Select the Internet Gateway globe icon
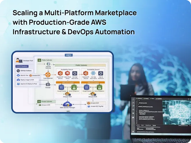Viewport: 191px width, 143px height. tap(48, 64)
